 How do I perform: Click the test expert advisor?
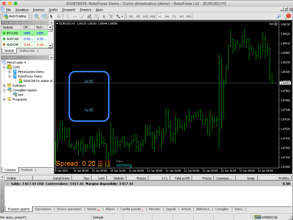click(20, 95)
